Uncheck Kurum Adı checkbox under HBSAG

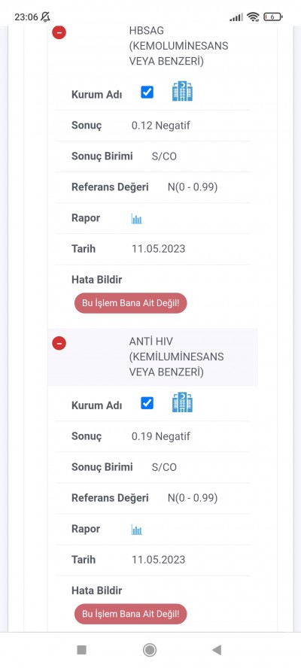(147, 93)
